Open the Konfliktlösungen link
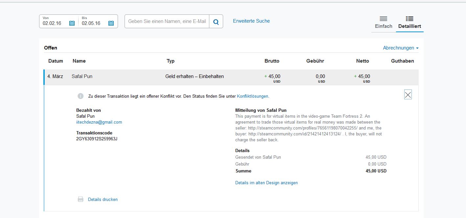The image size is (466, 218). click(252, 96)
